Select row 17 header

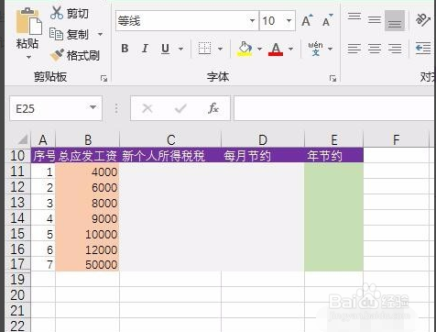click(17, 264)
